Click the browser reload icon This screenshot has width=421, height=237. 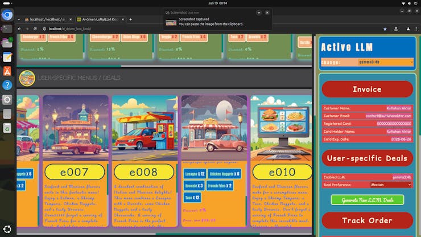[x=35, y=29]
